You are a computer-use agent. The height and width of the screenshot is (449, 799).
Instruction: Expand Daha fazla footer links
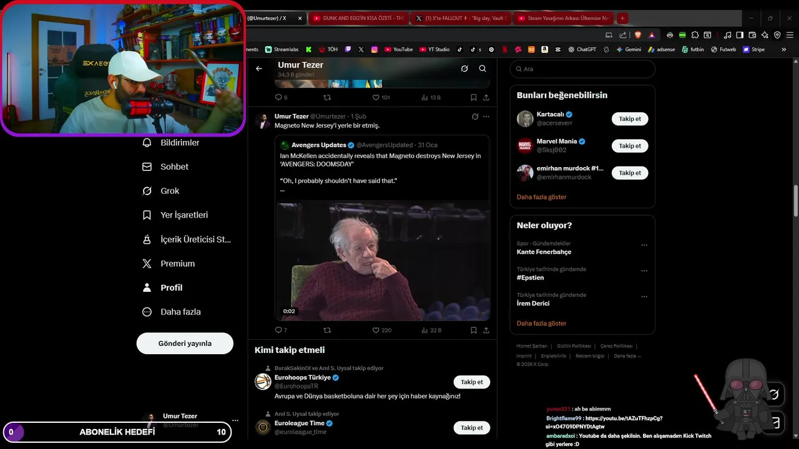(x=627, y=356)
